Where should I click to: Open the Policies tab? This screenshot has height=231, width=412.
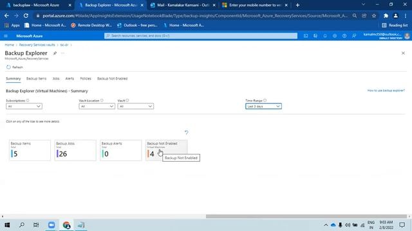point(86,78)
